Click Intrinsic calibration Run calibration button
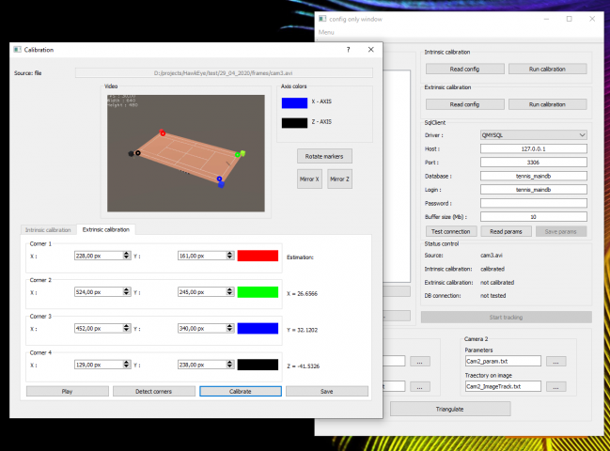This screenshot has height=451, width=610. pos(547,69)
